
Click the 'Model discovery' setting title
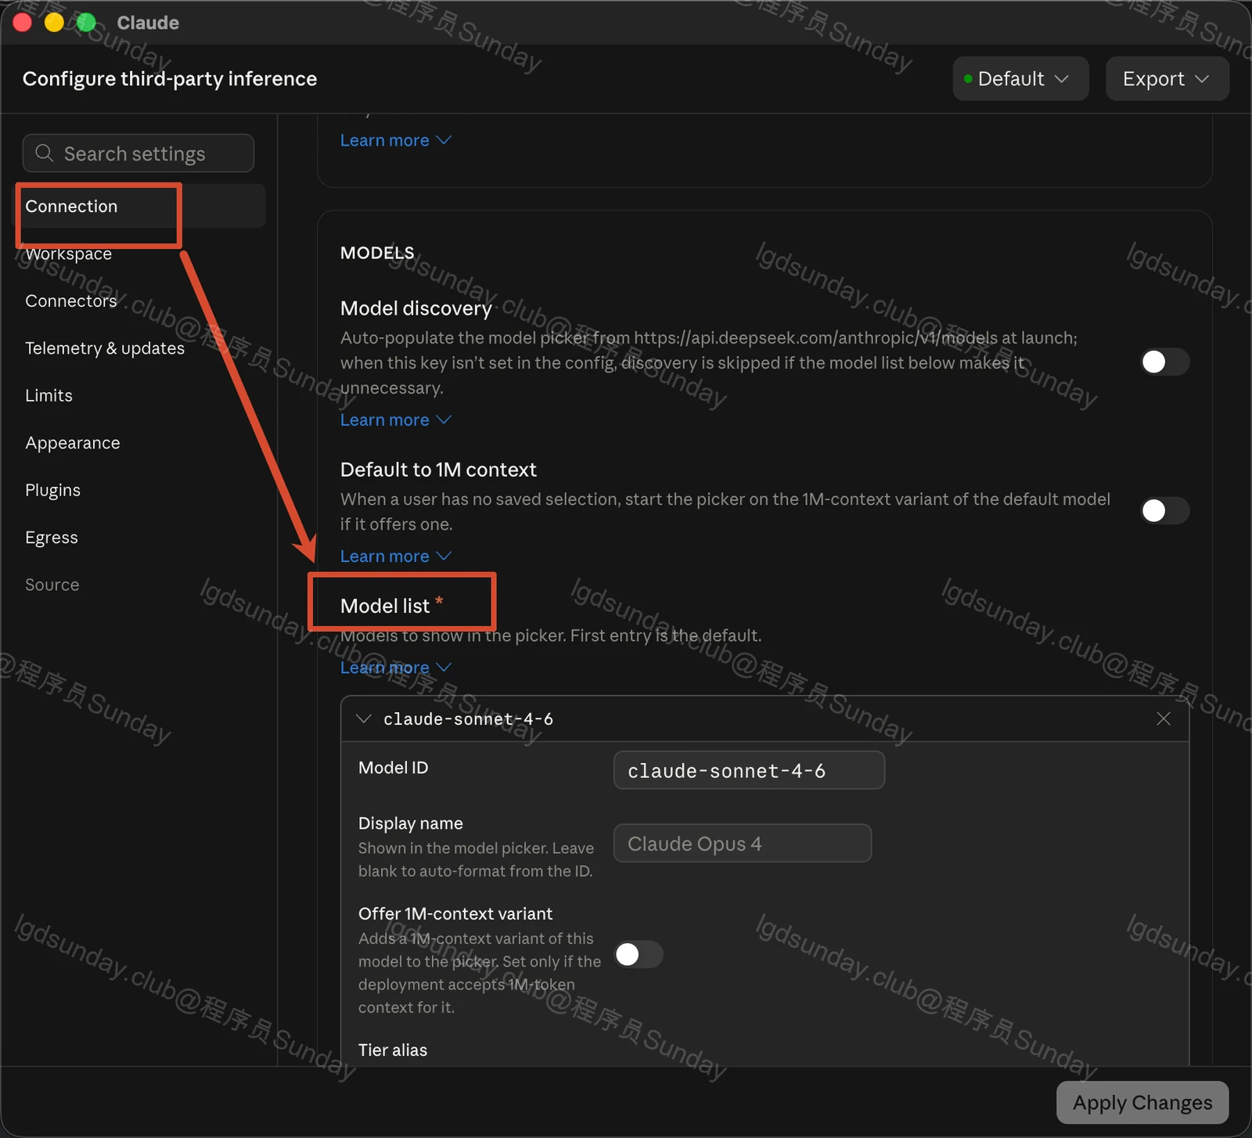pyautogui.click(x=416, y=308)
